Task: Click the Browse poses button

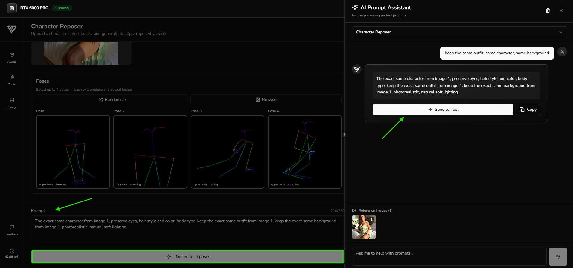Action: click(266, 100)
